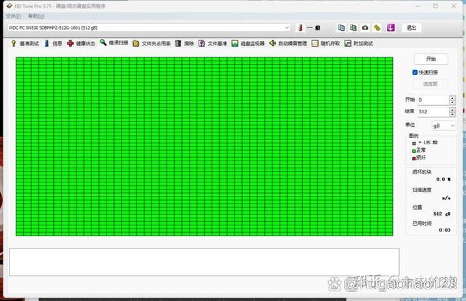The image size is (466, 301).
Task: Open the AAM (自动噪音管理) tab
Action: pos(288,44)
